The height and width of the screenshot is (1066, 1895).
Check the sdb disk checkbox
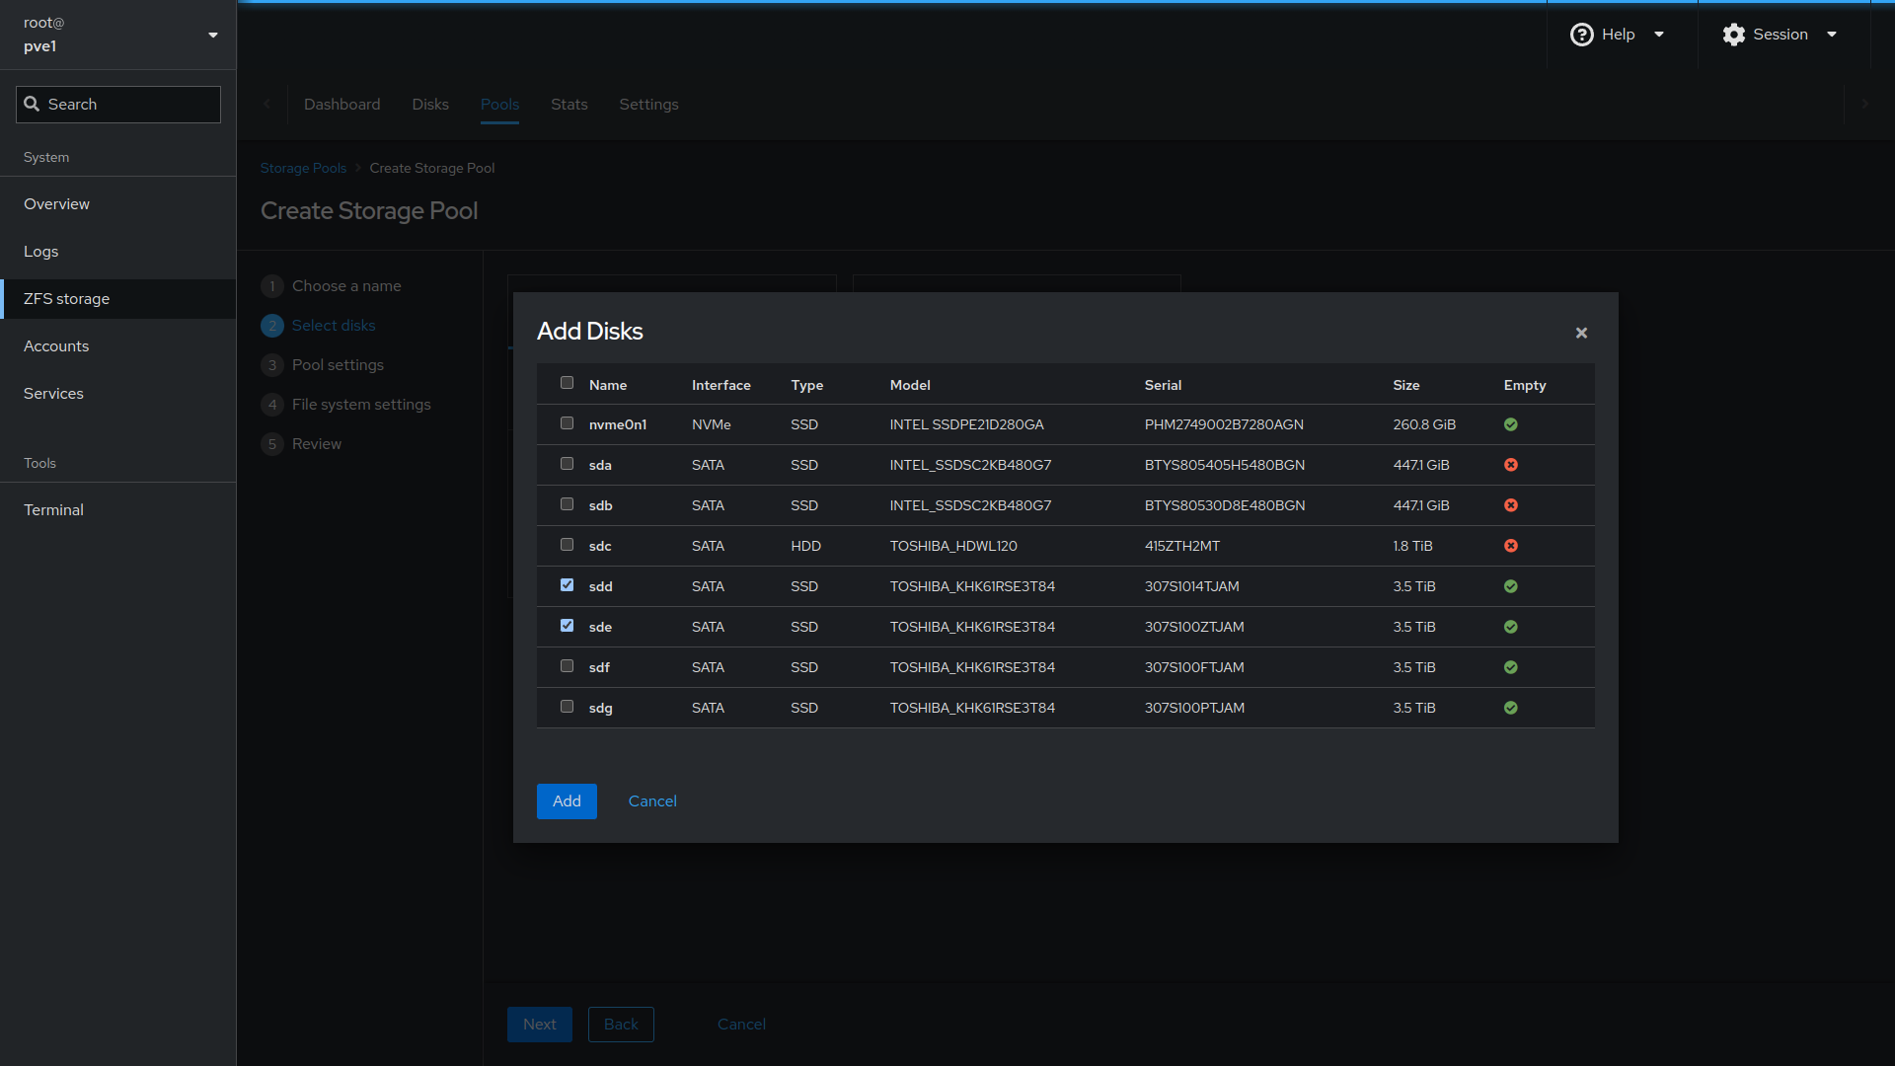tap(567, 504)
